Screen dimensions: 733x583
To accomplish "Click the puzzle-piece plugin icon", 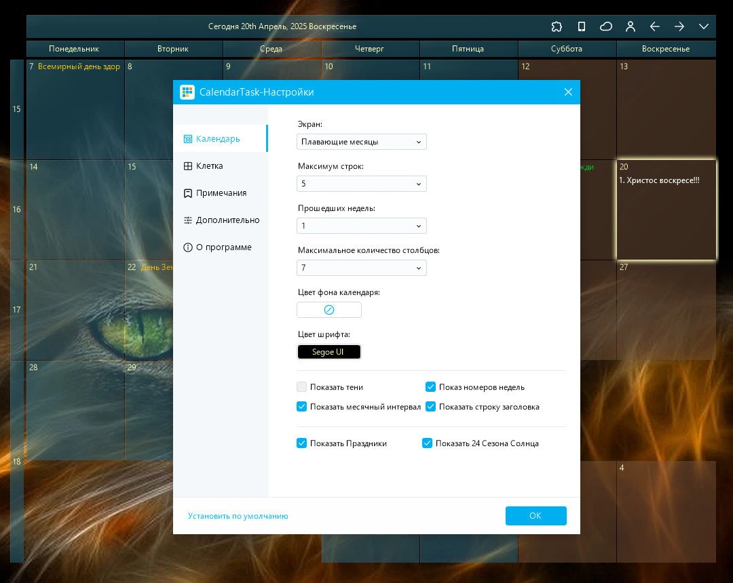I will coord(557,26).
